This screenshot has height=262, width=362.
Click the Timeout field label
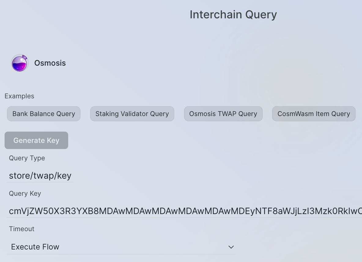click(x=22, y=229)
